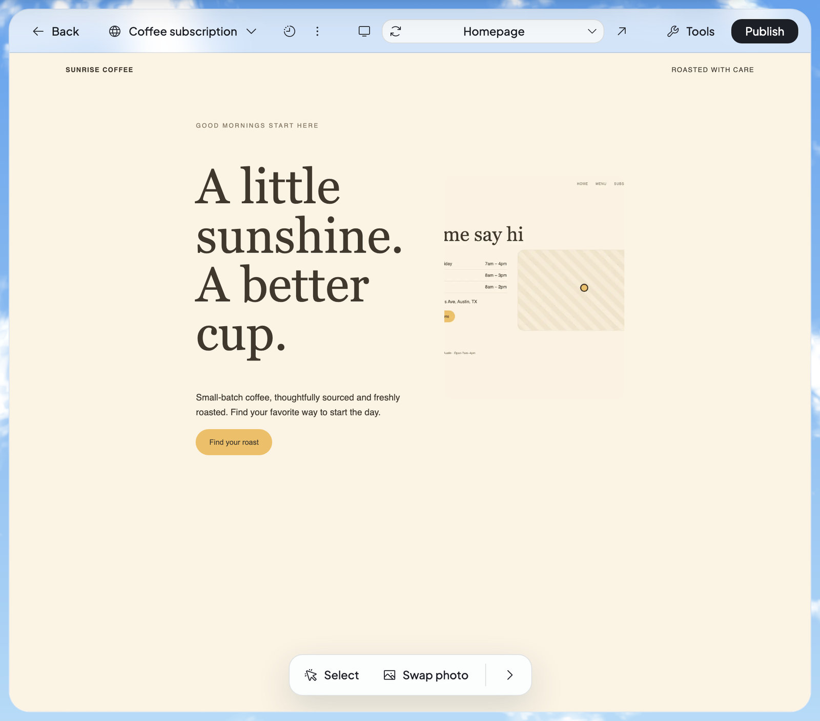Open Tools wrench menu

click(691, 31)
